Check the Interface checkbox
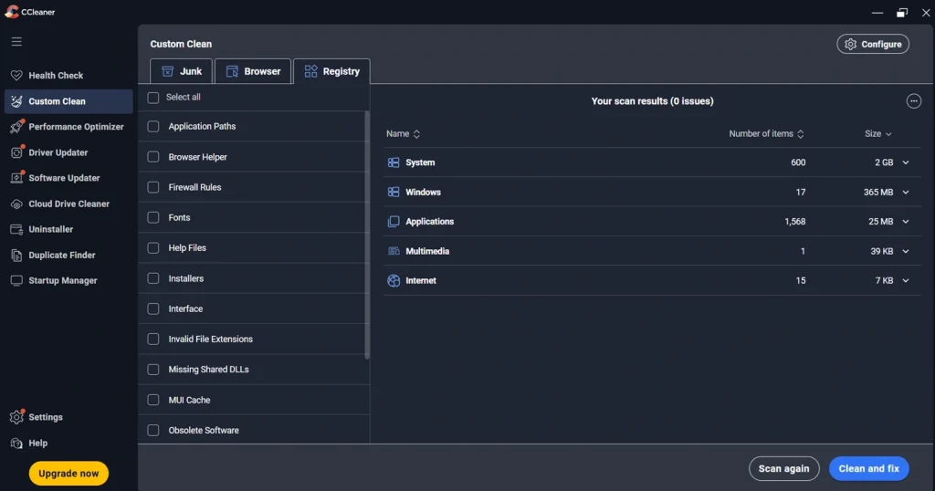 click(153, 308)
